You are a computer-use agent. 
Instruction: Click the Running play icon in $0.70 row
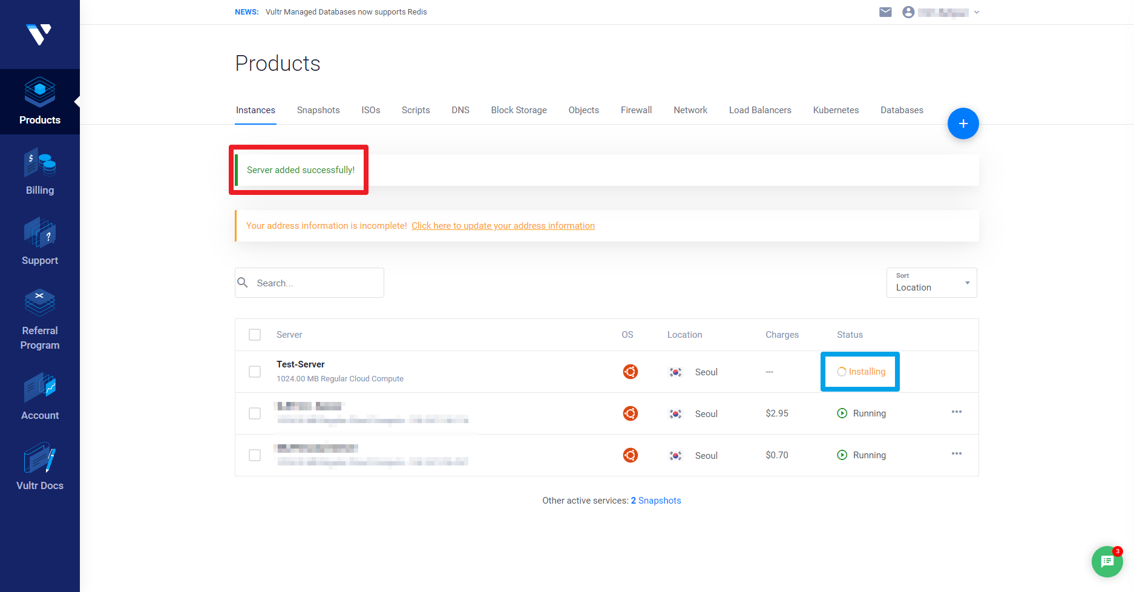point(842,455)
